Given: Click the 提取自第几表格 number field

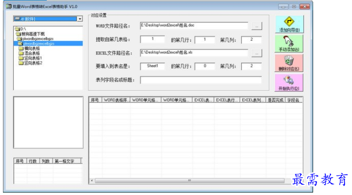Looking at the screenshot, I should coord(153,39).
